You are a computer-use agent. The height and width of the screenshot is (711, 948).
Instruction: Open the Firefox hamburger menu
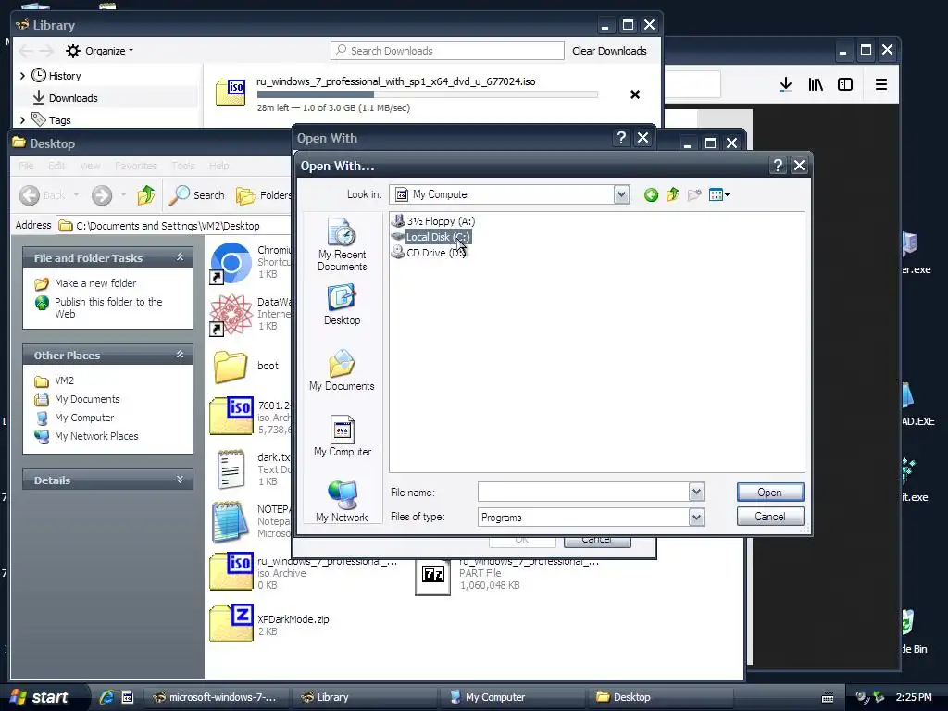(x=881, y=84)
